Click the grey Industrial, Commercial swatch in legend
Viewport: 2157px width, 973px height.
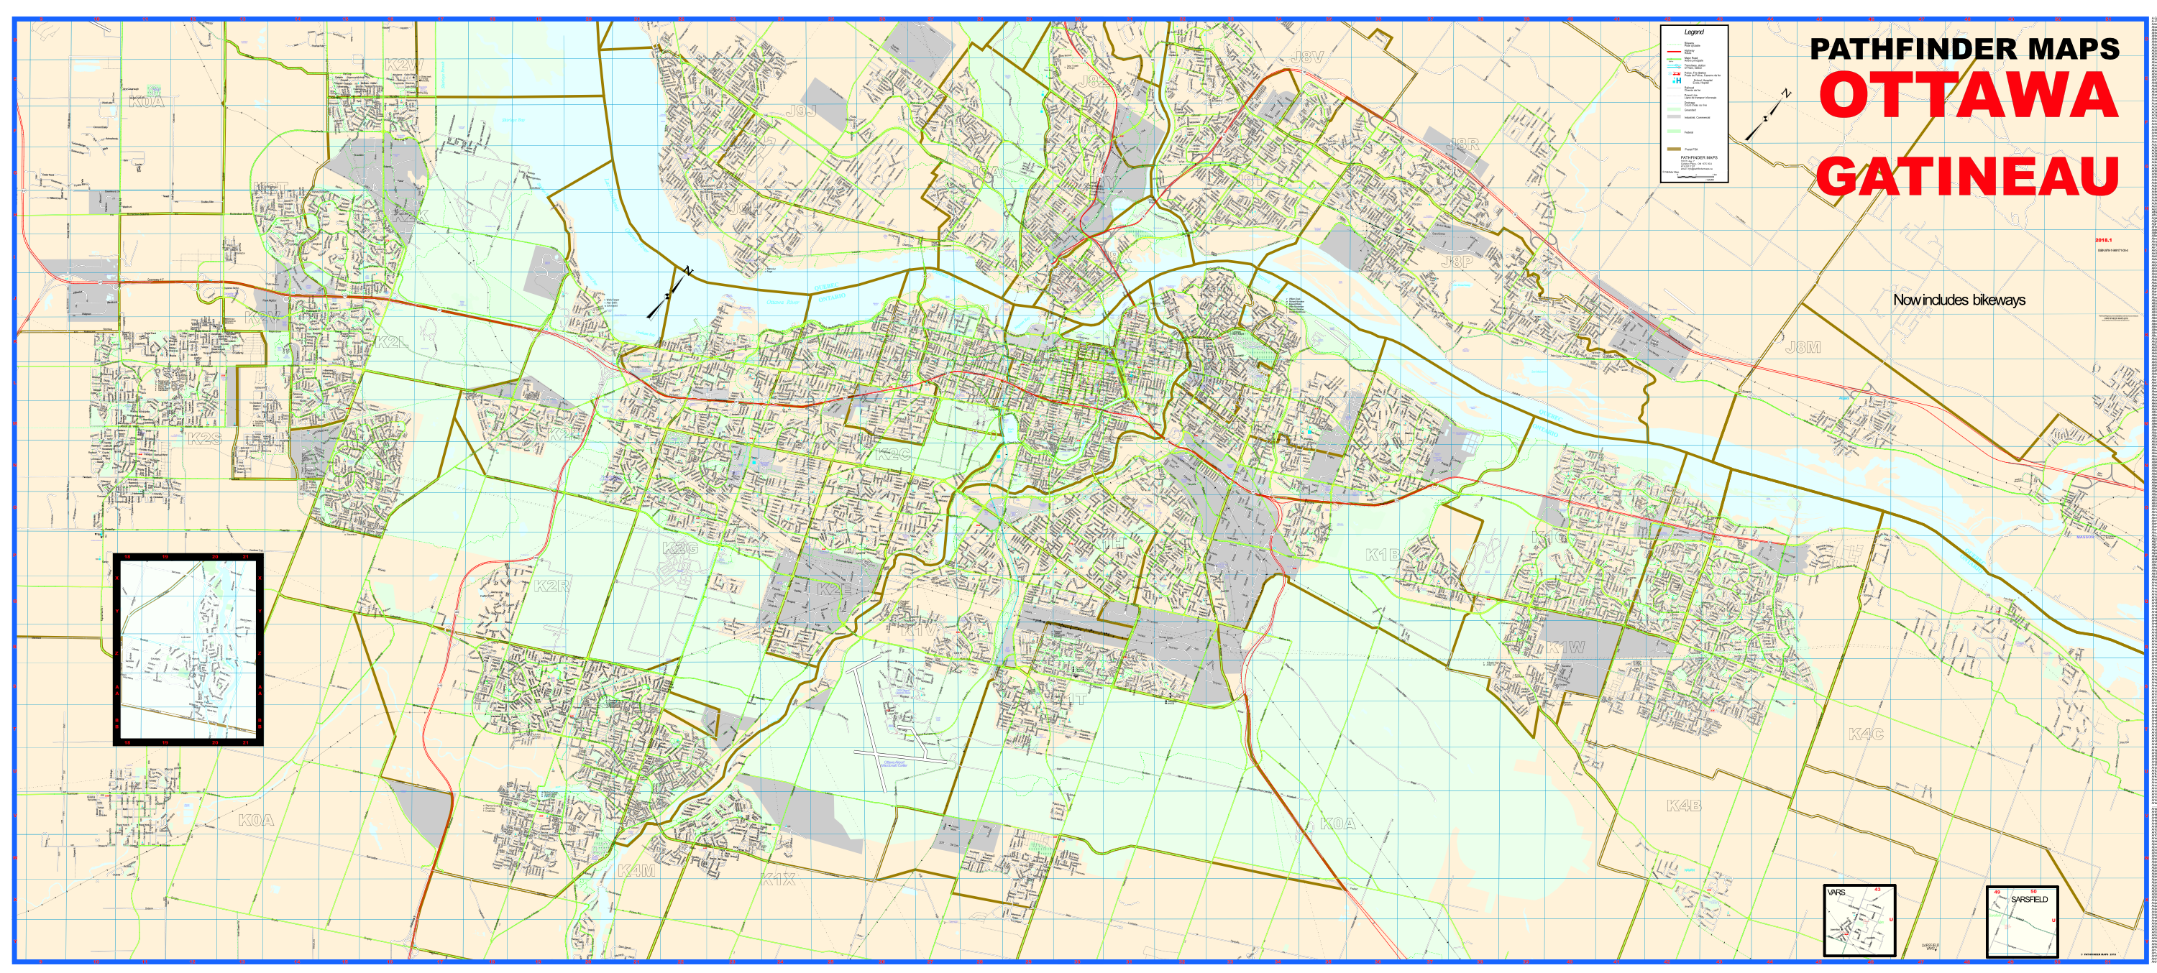[1675, 117]
